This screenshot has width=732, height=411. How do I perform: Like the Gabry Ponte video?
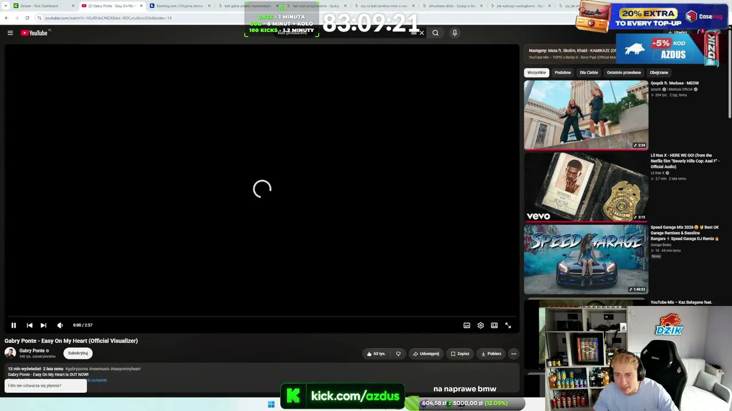pyautogui.click(x=376, y=354)
